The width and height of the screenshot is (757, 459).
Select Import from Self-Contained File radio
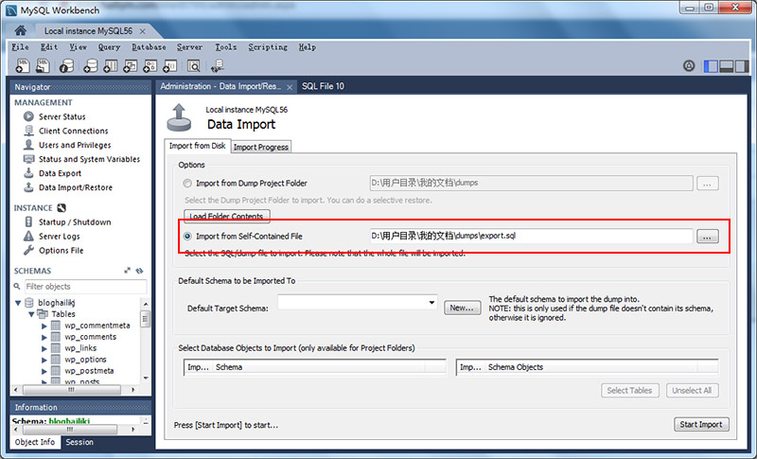click(187, 237)
